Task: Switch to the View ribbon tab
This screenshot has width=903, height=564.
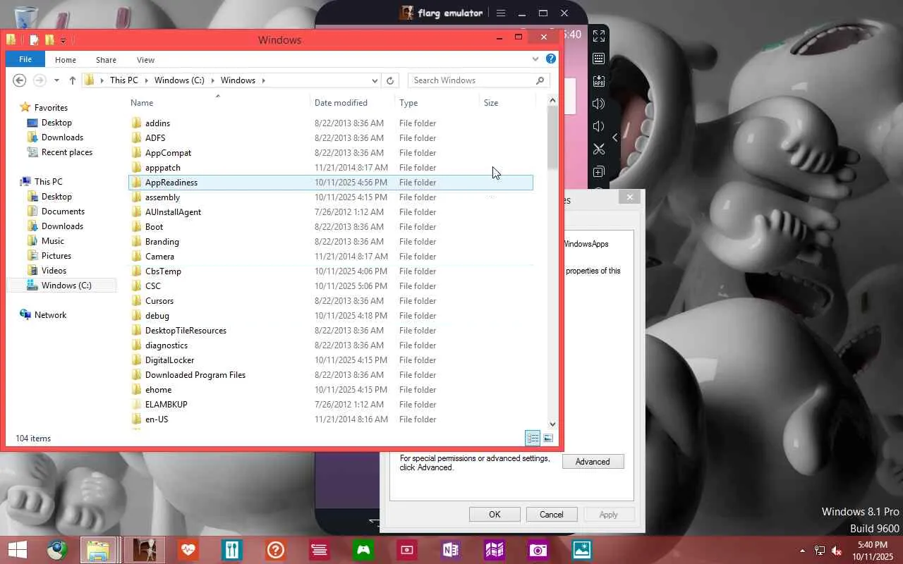Action: pos(145,60)
